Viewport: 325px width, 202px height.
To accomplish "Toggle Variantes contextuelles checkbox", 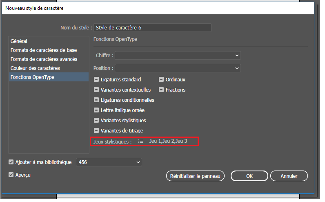I will coord(97,90).
